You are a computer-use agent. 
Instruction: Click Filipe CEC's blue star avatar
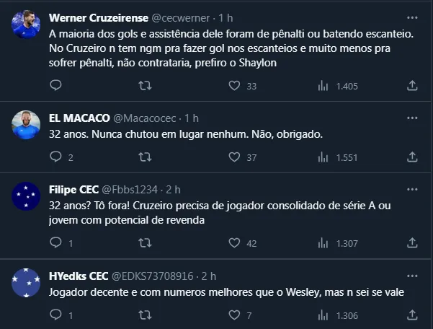point(26,196)
